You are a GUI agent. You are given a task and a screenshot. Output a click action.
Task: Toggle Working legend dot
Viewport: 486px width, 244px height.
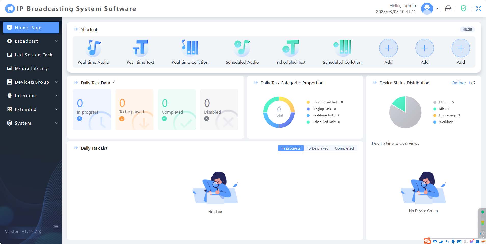point(435,122)
